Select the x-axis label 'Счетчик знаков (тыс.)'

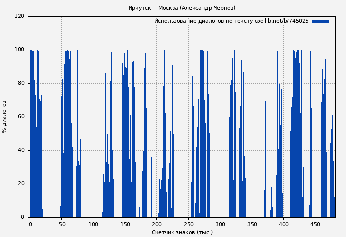point(182,232)
